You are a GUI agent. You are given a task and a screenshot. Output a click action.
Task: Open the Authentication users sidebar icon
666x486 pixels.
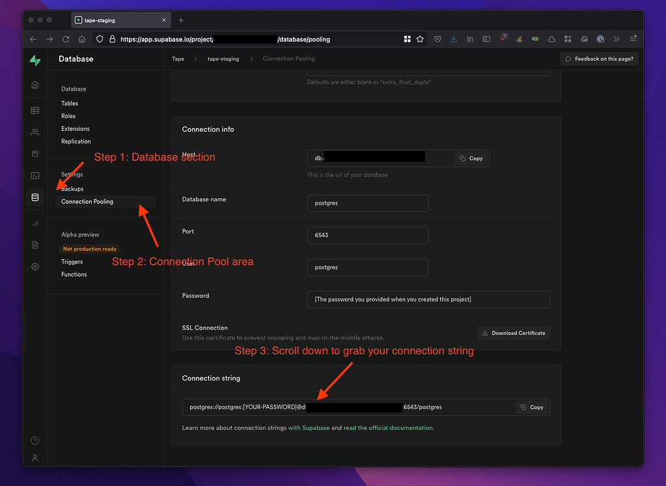35,132
